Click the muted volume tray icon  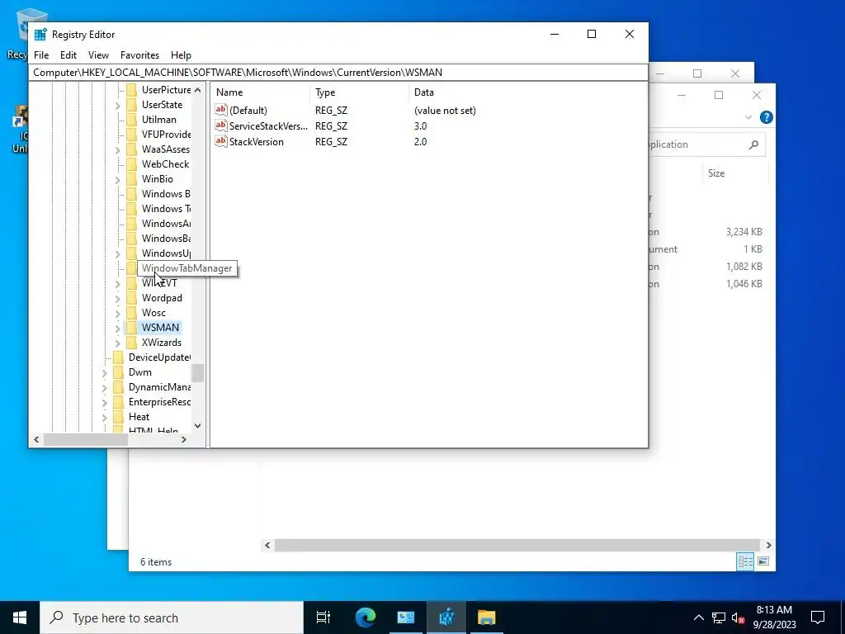click(738, 617)
